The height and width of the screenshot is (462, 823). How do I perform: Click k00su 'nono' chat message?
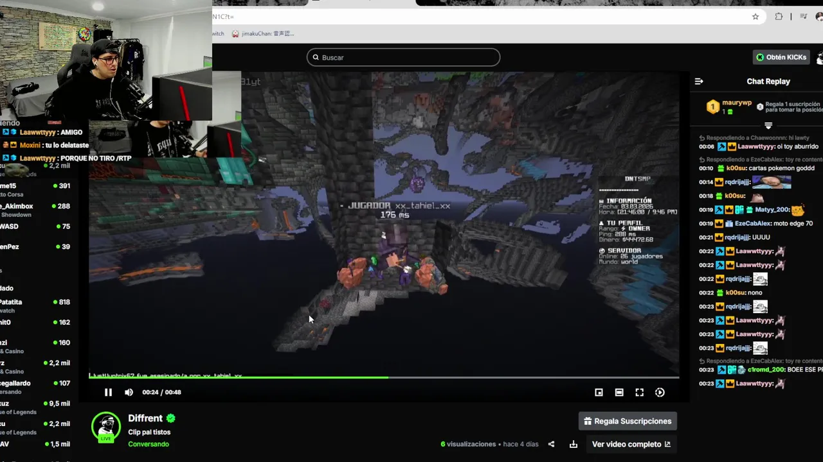point(730,293)
